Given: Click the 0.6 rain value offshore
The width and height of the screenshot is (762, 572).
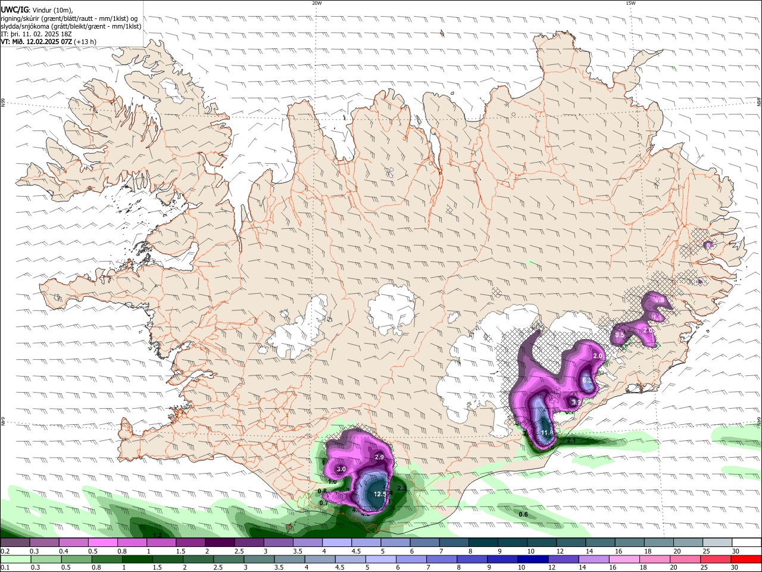Looking at the screenshot, I should click(x=523, y=514).
